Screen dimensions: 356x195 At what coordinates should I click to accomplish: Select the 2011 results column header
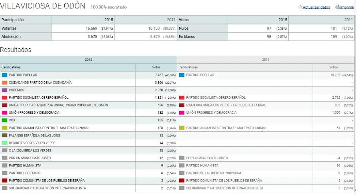[266, 60]
